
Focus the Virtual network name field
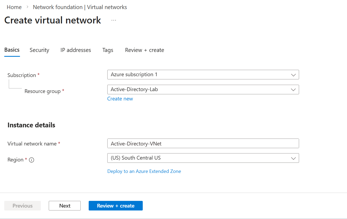coord(203,143)
